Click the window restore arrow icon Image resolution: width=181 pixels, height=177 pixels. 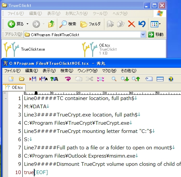[x=149, y=79]
